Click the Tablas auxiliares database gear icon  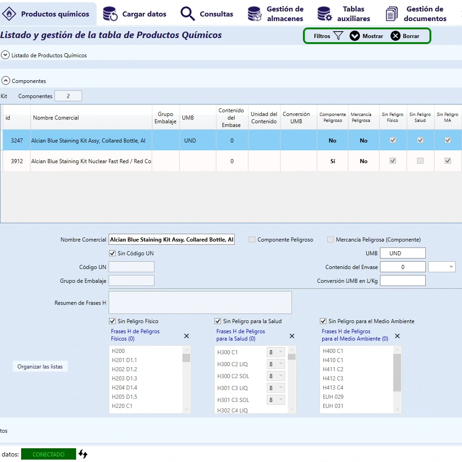pyautogui.click(x=324, y=14)
